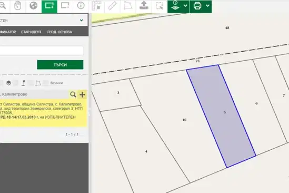Select the rectangle zoom-out tool
Image resolution: width=289 pixels, height=193 pixels.
point(65,6)
